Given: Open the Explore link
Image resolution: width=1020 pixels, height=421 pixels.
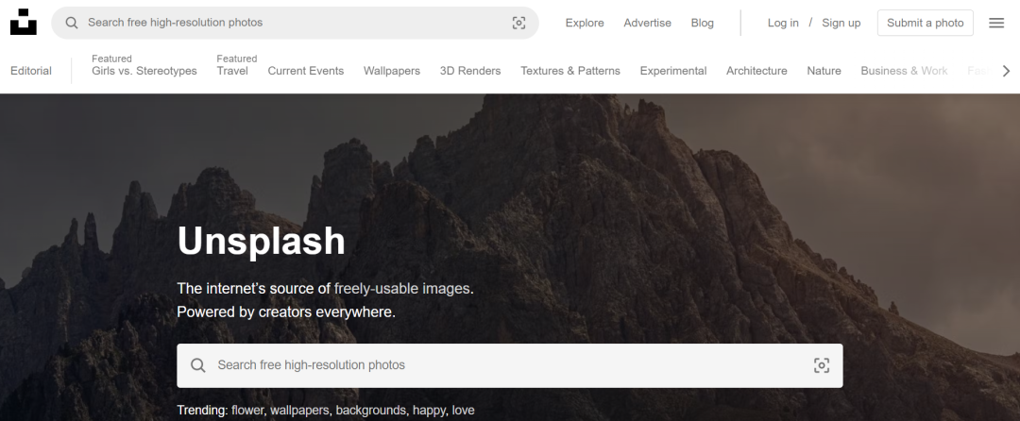Looking at the screenshot, I should [x=585, y=23].
